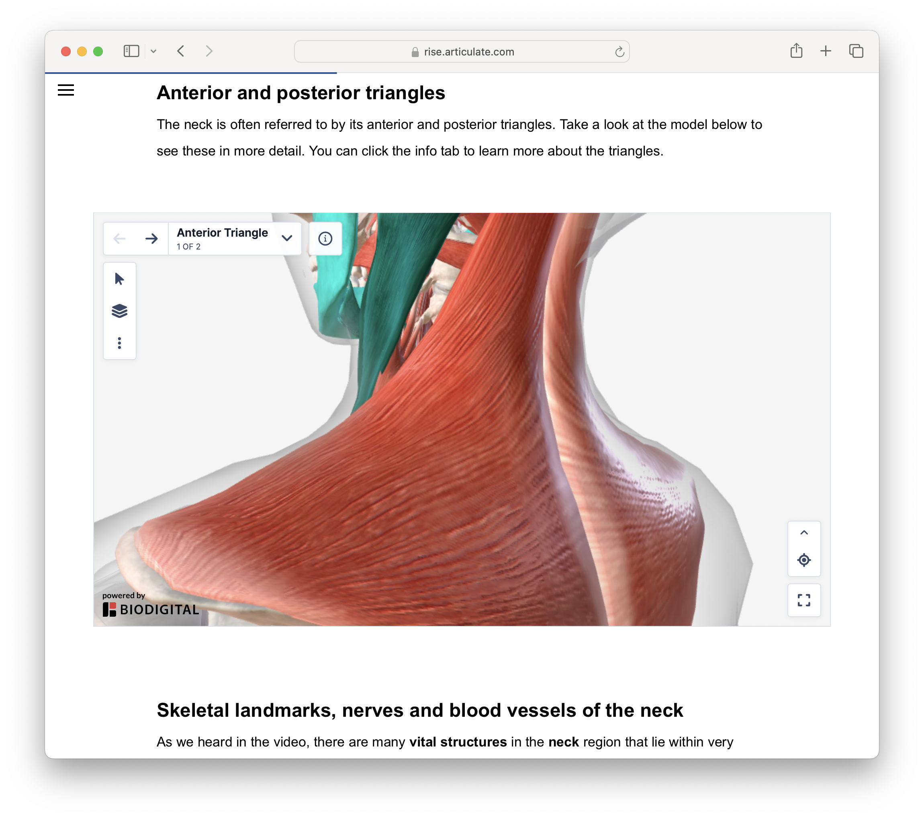The width and height of the screenshot is (924, 818).
Task: Toggle the Safari sidebar
Action: click(x=131, y=51)
